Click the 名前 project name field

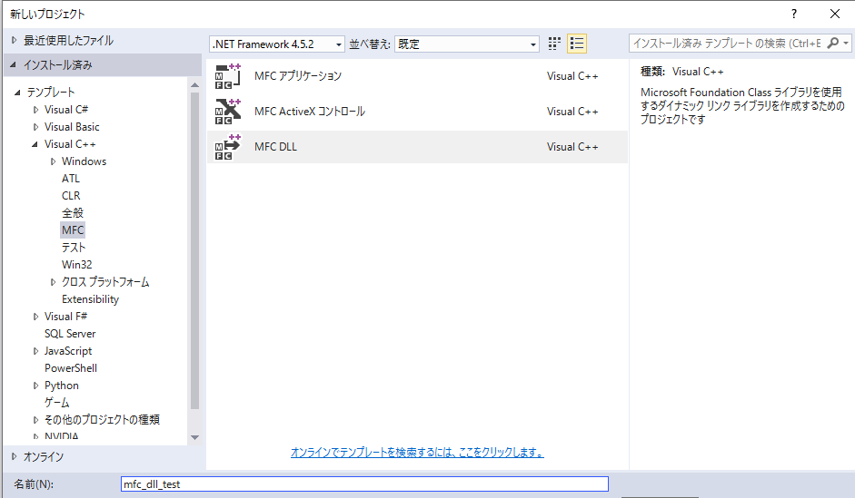[364, 483]
